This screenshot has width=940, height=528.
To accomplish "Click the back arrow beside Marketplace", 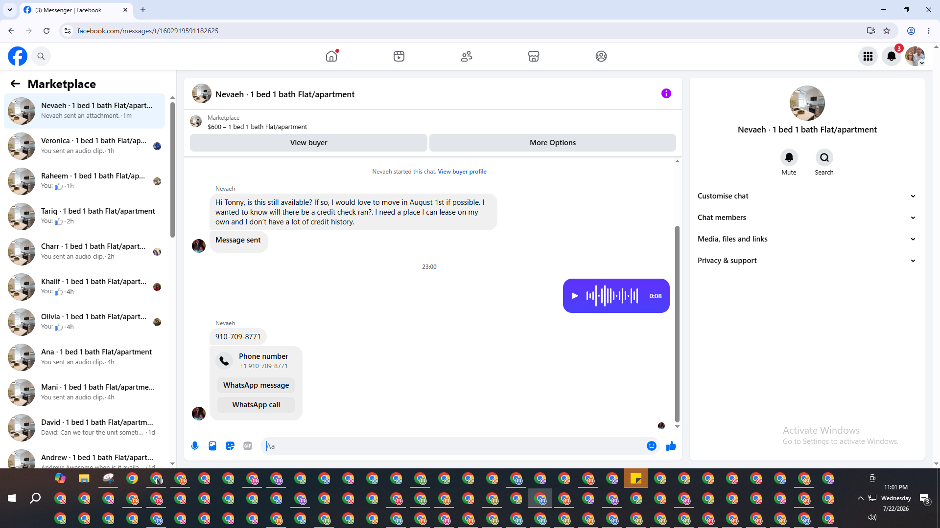I will 15,84.
